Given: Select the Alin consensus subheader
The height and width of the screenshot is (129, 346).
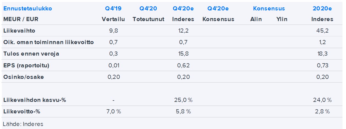Looking at the screenshot, I should point(256,19).
